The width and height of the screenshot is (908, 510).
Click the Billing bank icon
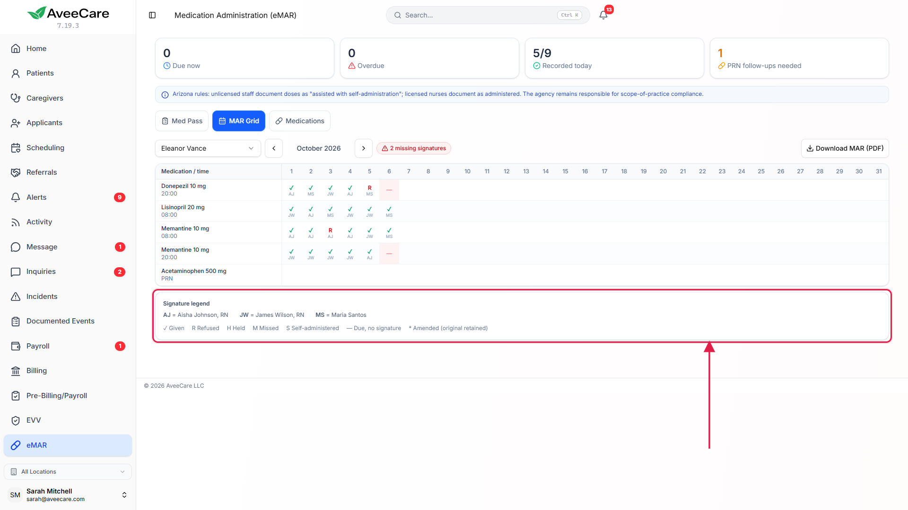[x=16, y=371]
